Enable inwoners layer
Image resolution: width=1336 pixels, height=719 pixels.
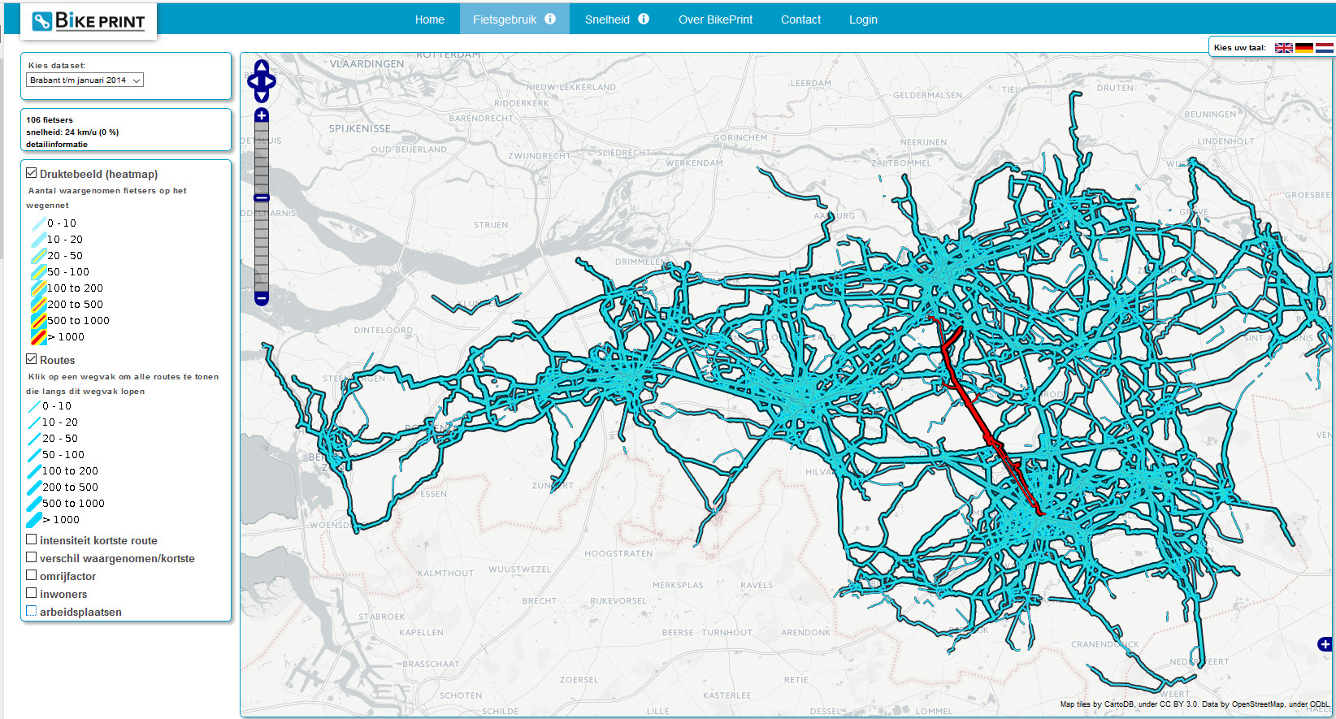(32, 593)
